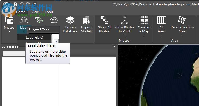Open the Photos dropdown arrow

tap(9, 32)
